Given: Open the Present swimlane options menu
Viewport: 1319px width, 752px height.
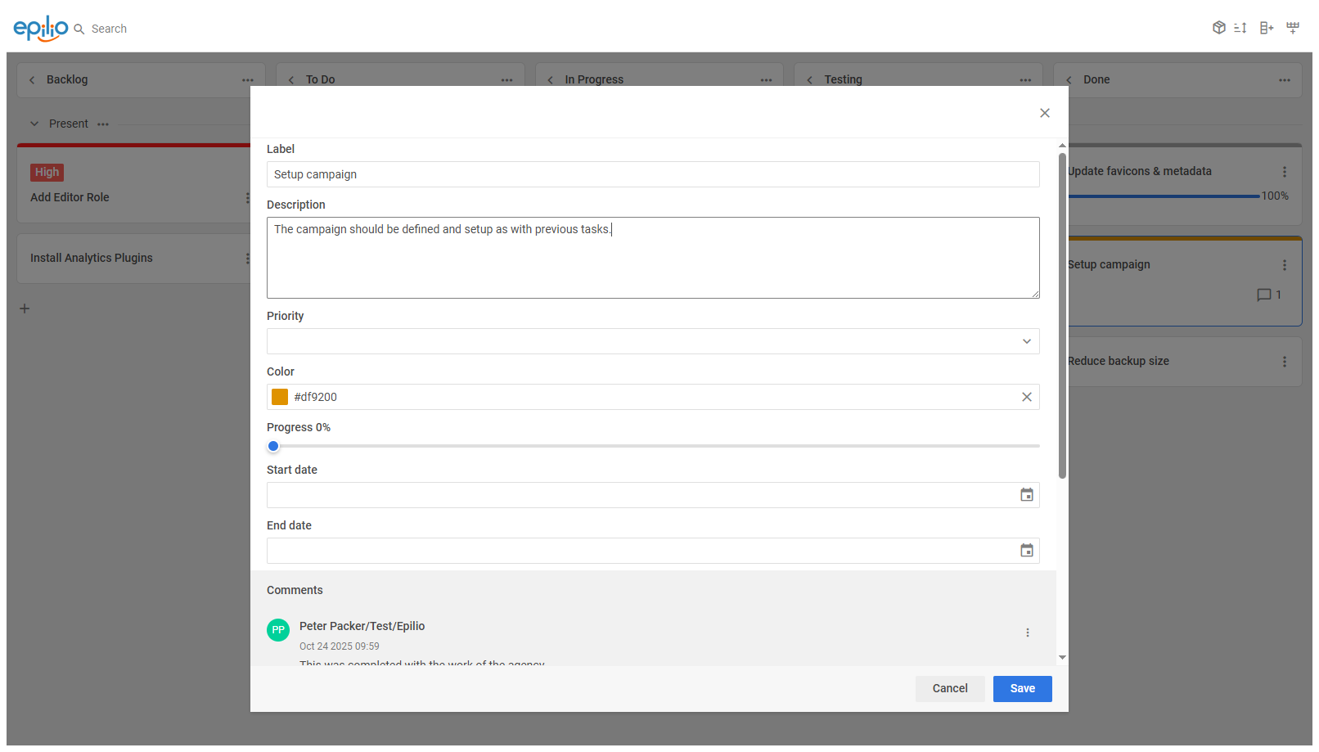Looking at the screenshot, I should tap(103, 124).
